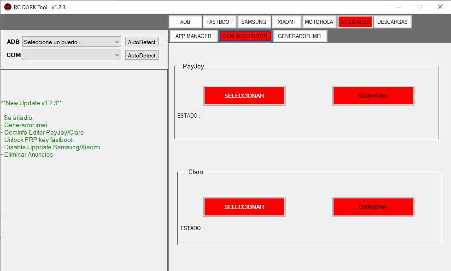Select the UTILIDADES tab
The height and width of the screenshot is (271, 451).
tap(355, 22)
